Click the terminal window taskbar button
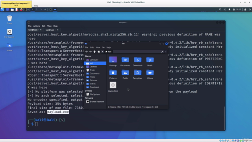The height and width of the screenshot is (142, 252). pyautogui.click(x=50, y=9)
